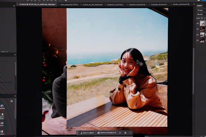
Task: Close the Sneaks_poster.psd tab
Action: (x=171, y=4)
